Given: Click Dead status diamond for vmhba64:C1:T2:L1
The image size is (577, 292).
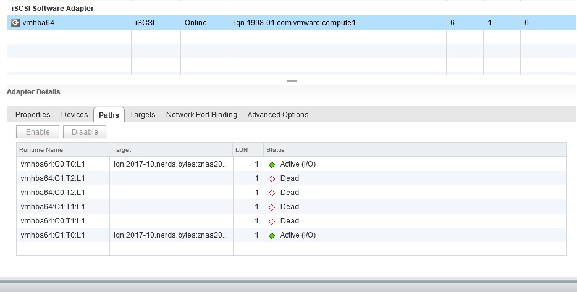Looking at the screenshot, I should (x=272, y=179).
